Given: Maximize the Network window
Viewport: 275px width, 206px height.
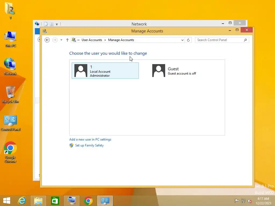Looking at the screenshot, I should click(230, 23).
